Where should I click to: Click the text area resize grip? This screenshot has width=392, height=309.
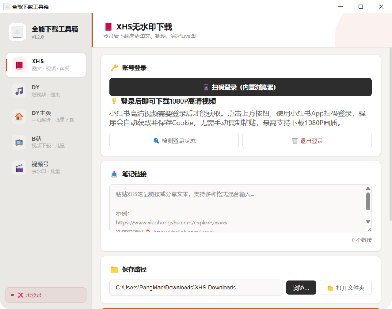point(369,229)
